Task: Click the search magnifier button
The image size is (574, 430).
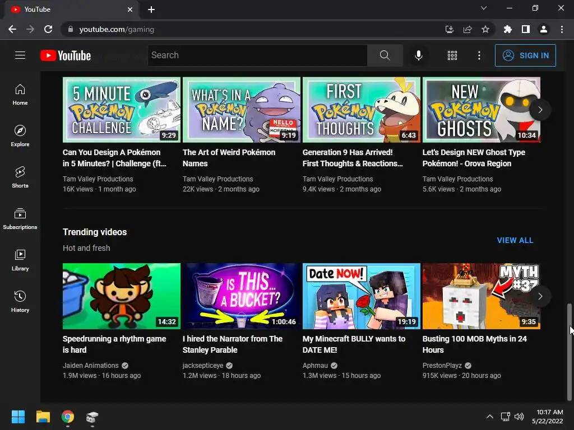Action: pos(385,55)
